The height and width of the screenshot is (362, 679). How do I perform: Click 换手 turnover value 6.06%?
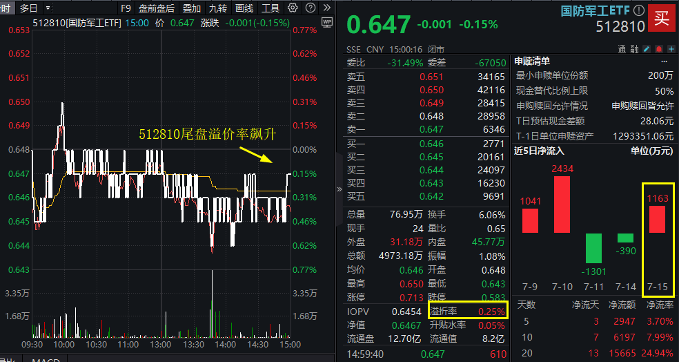(x=492, y=215)
